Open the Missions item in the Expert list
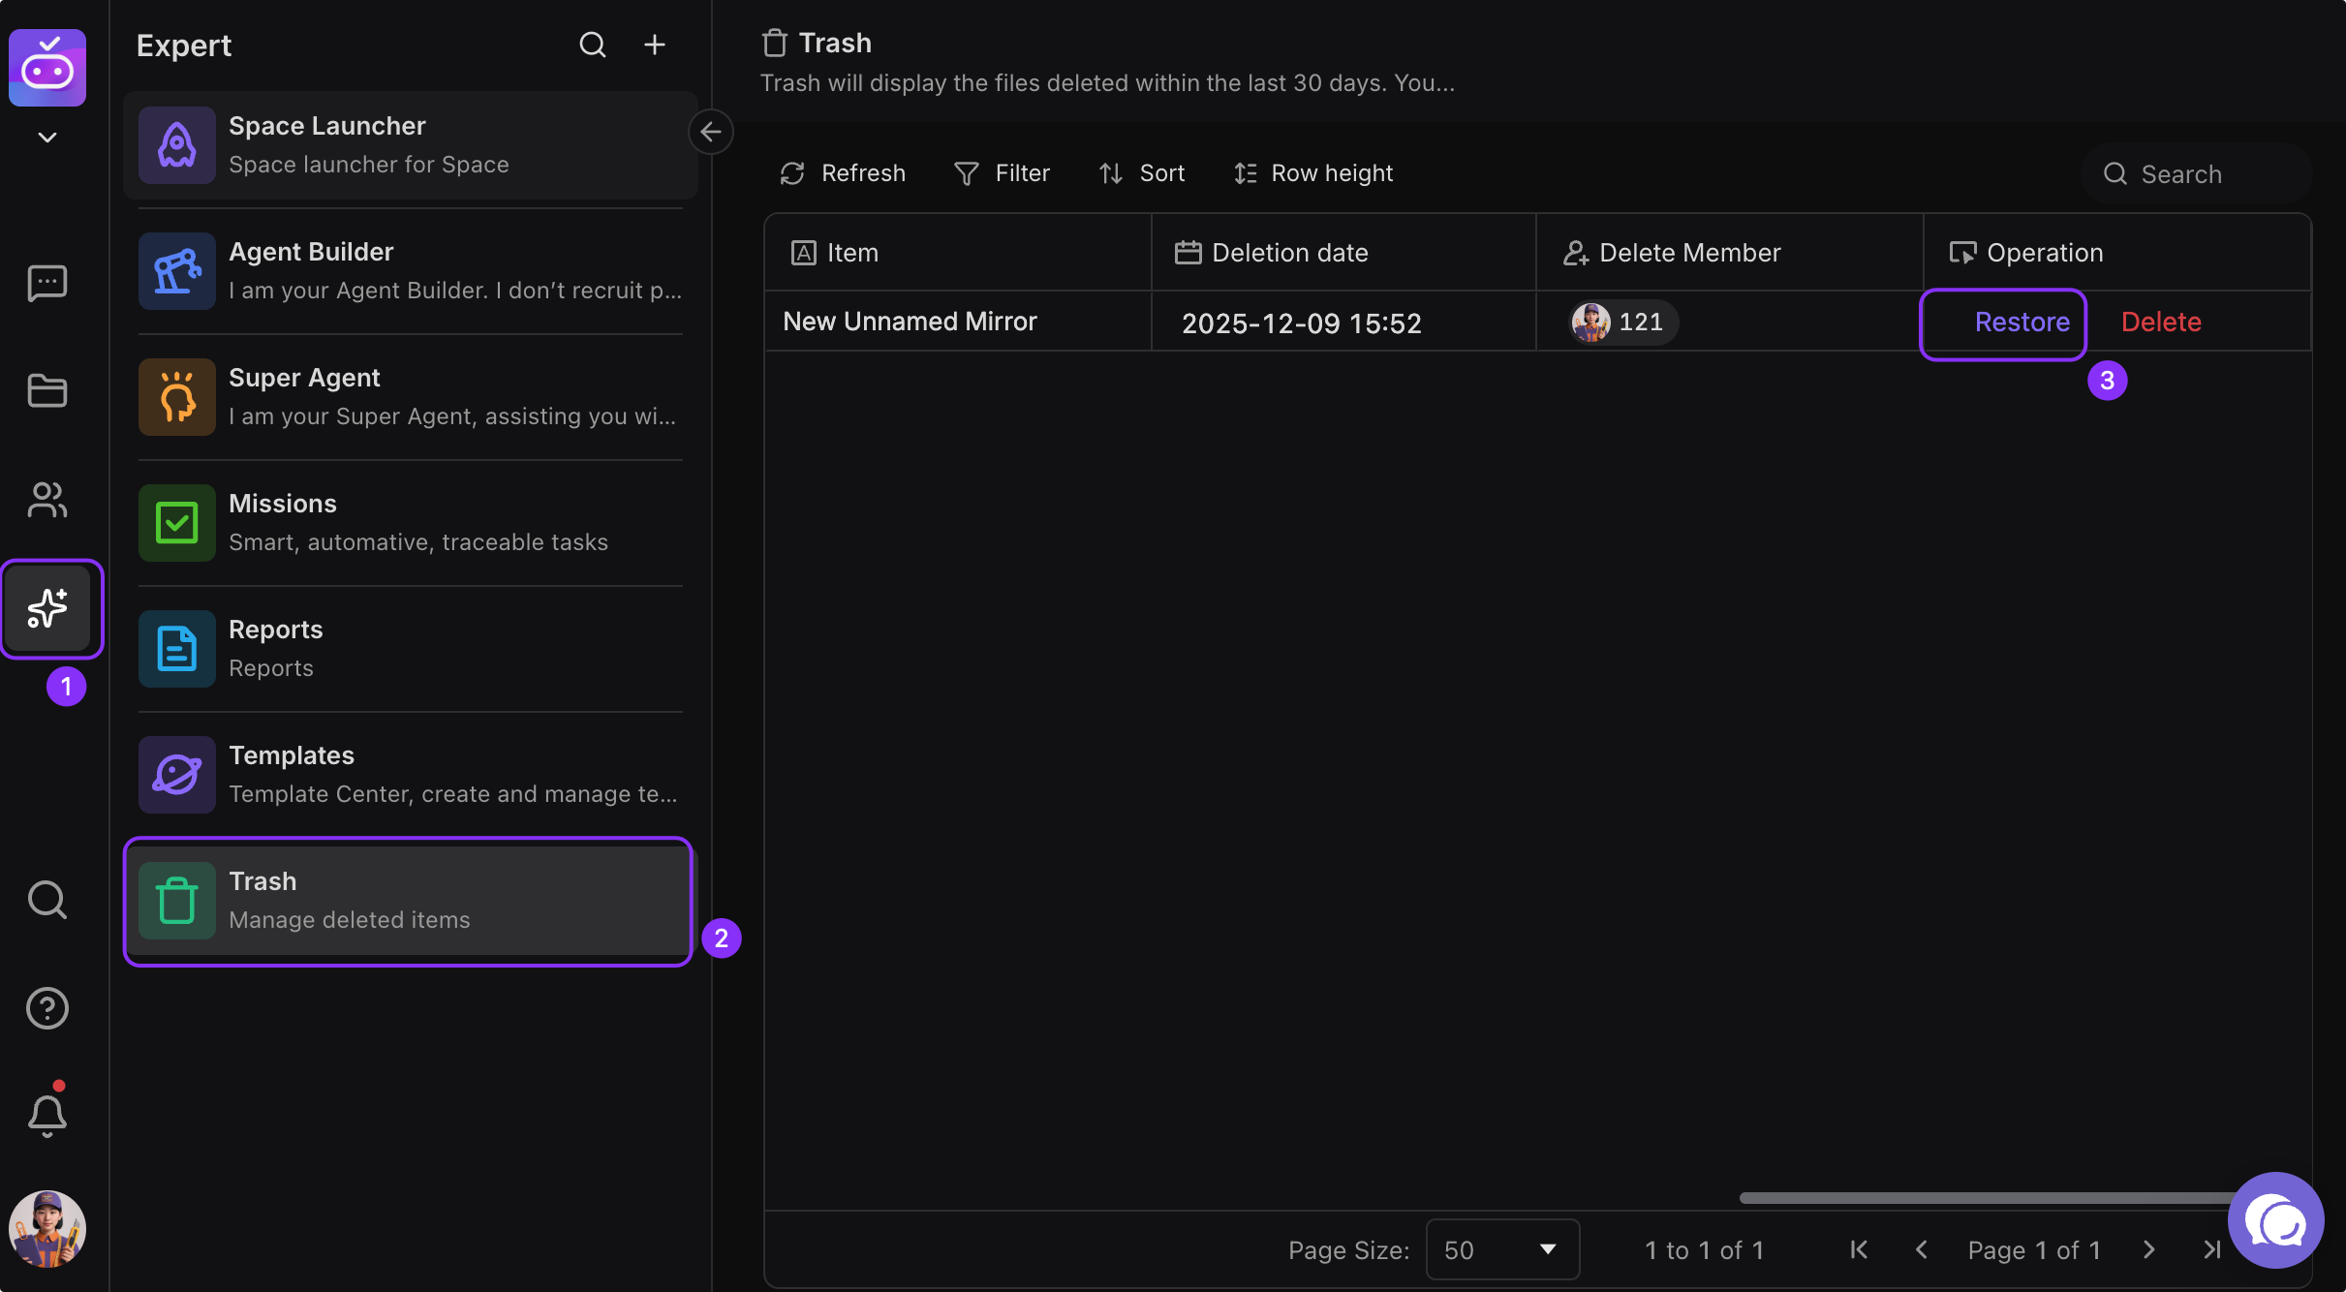This screenshot has width=2346, height=1292. click(408, 523)
